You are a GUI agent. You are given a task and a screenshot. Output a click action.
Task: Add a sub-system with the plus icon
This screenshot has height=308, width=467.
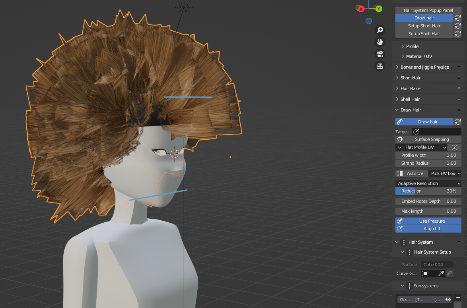(458, 298)
